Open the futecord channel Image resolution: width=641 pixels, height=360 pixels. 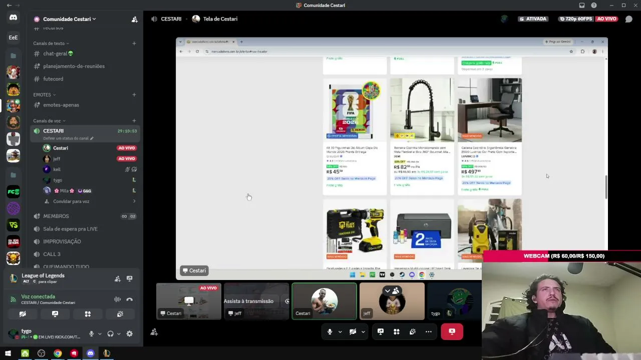84,79
